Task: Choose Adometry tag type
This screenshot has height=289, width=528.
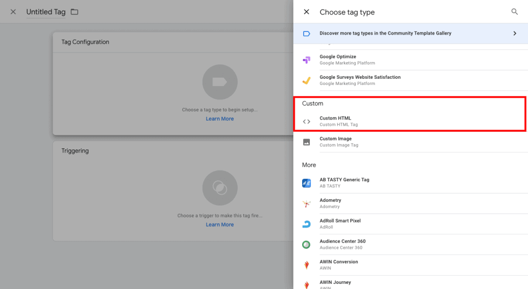Action: 410,203
